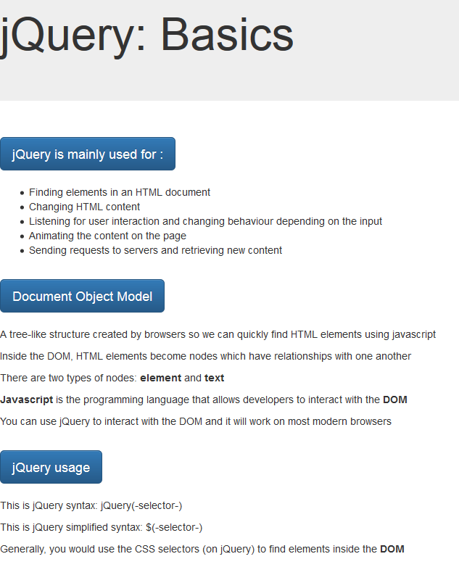
Task: Click the 'Generally, you would use the CSS selectors' line
Action: pos(202,549)
